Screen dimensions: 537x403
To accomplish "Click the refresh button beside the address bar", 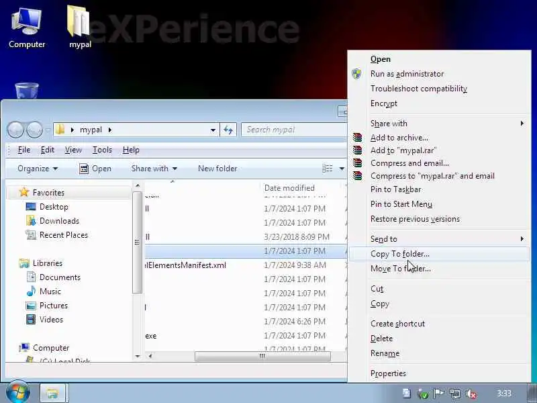I will (x=228, y=130).
